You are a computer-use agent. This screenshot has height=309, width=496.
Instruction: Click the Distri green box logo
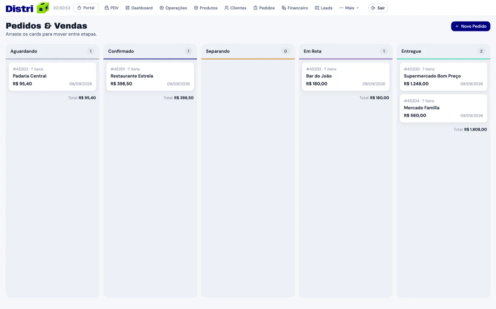(x=43, y=8)
